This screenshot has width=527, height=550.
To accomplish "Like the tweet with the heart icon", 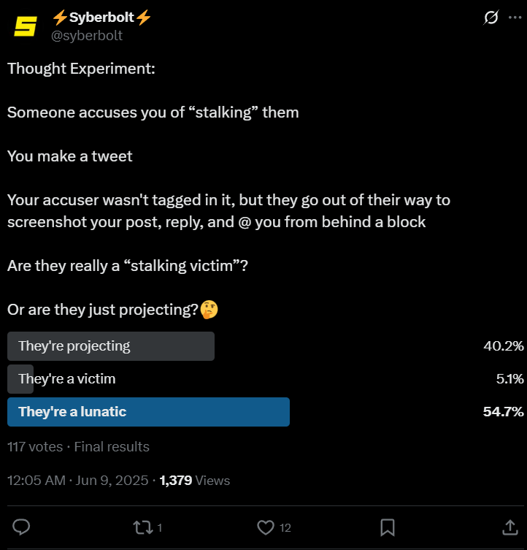I will 266,527.
